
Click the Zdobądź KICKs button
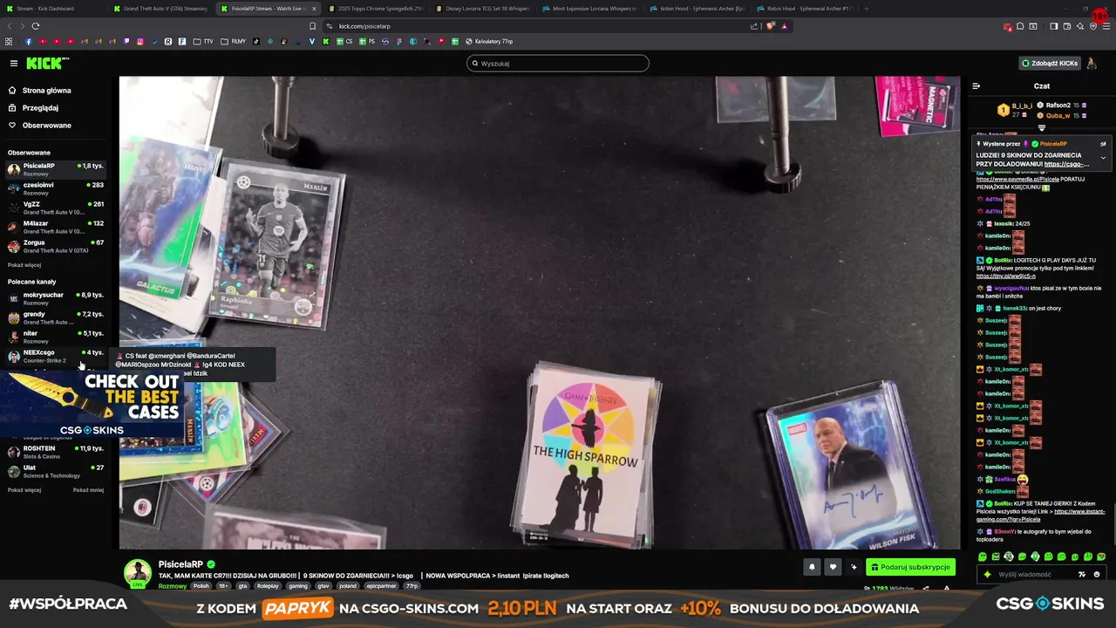[1051, 63]
